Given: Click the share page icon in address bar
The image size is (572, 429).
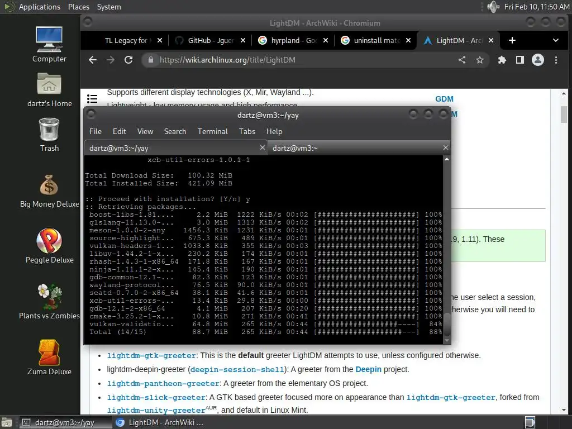Looking at the screenshot, I should click(462, 60).
